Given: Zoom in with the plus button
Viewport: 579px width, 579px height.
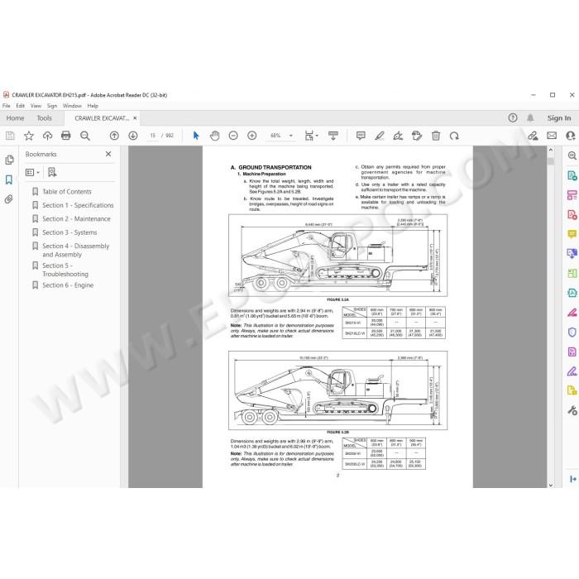Looking at the screenshot, I should [x=251, y=136].
